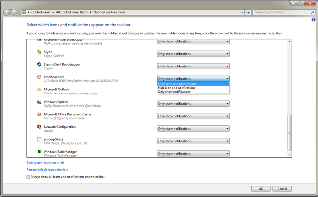318x197 pixels.
Task: Click the Microsoft Office Document Cache icon
Action: pos(39,114)
